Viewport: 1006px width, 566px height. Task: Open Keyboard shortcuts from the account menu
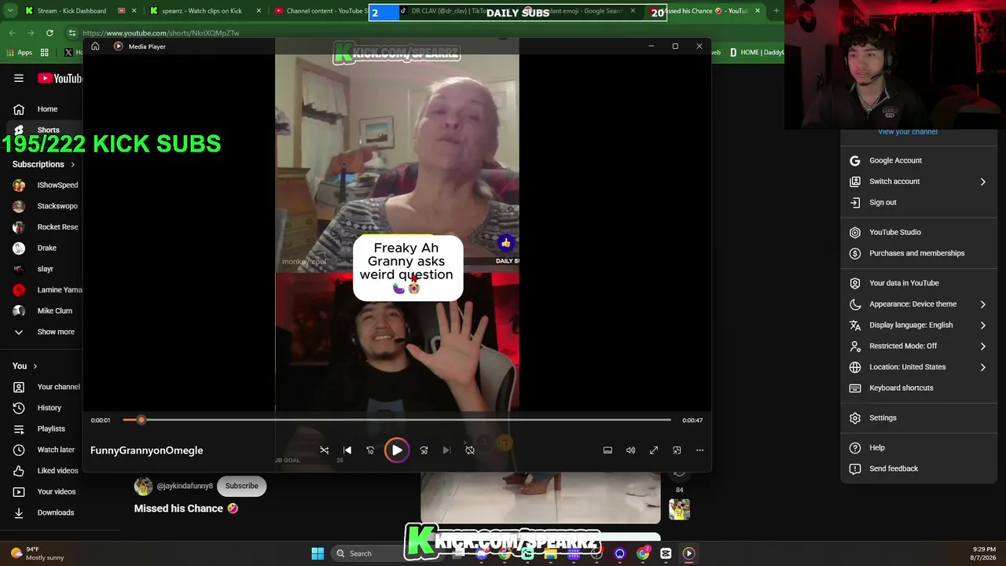(920, 388)
